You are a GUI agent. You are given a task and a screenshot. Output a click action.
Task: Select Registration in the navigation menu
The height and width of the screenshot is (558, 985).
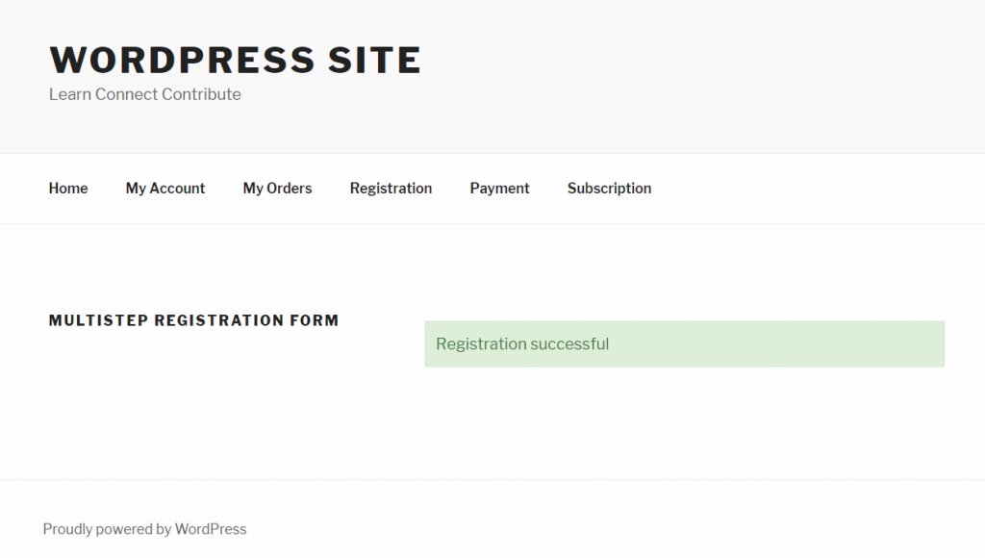click(391, 188)
